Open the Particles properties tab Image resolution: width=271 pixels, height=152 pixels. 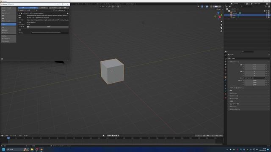pos(226,83)
